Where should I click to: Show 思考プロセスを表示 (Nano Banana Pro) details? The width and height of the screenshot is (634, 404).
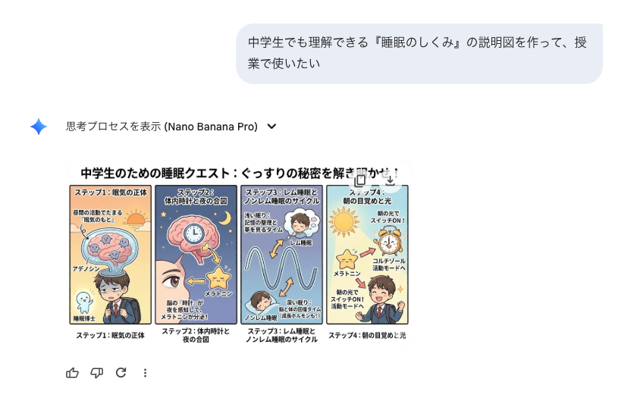[x=162, y=127]
